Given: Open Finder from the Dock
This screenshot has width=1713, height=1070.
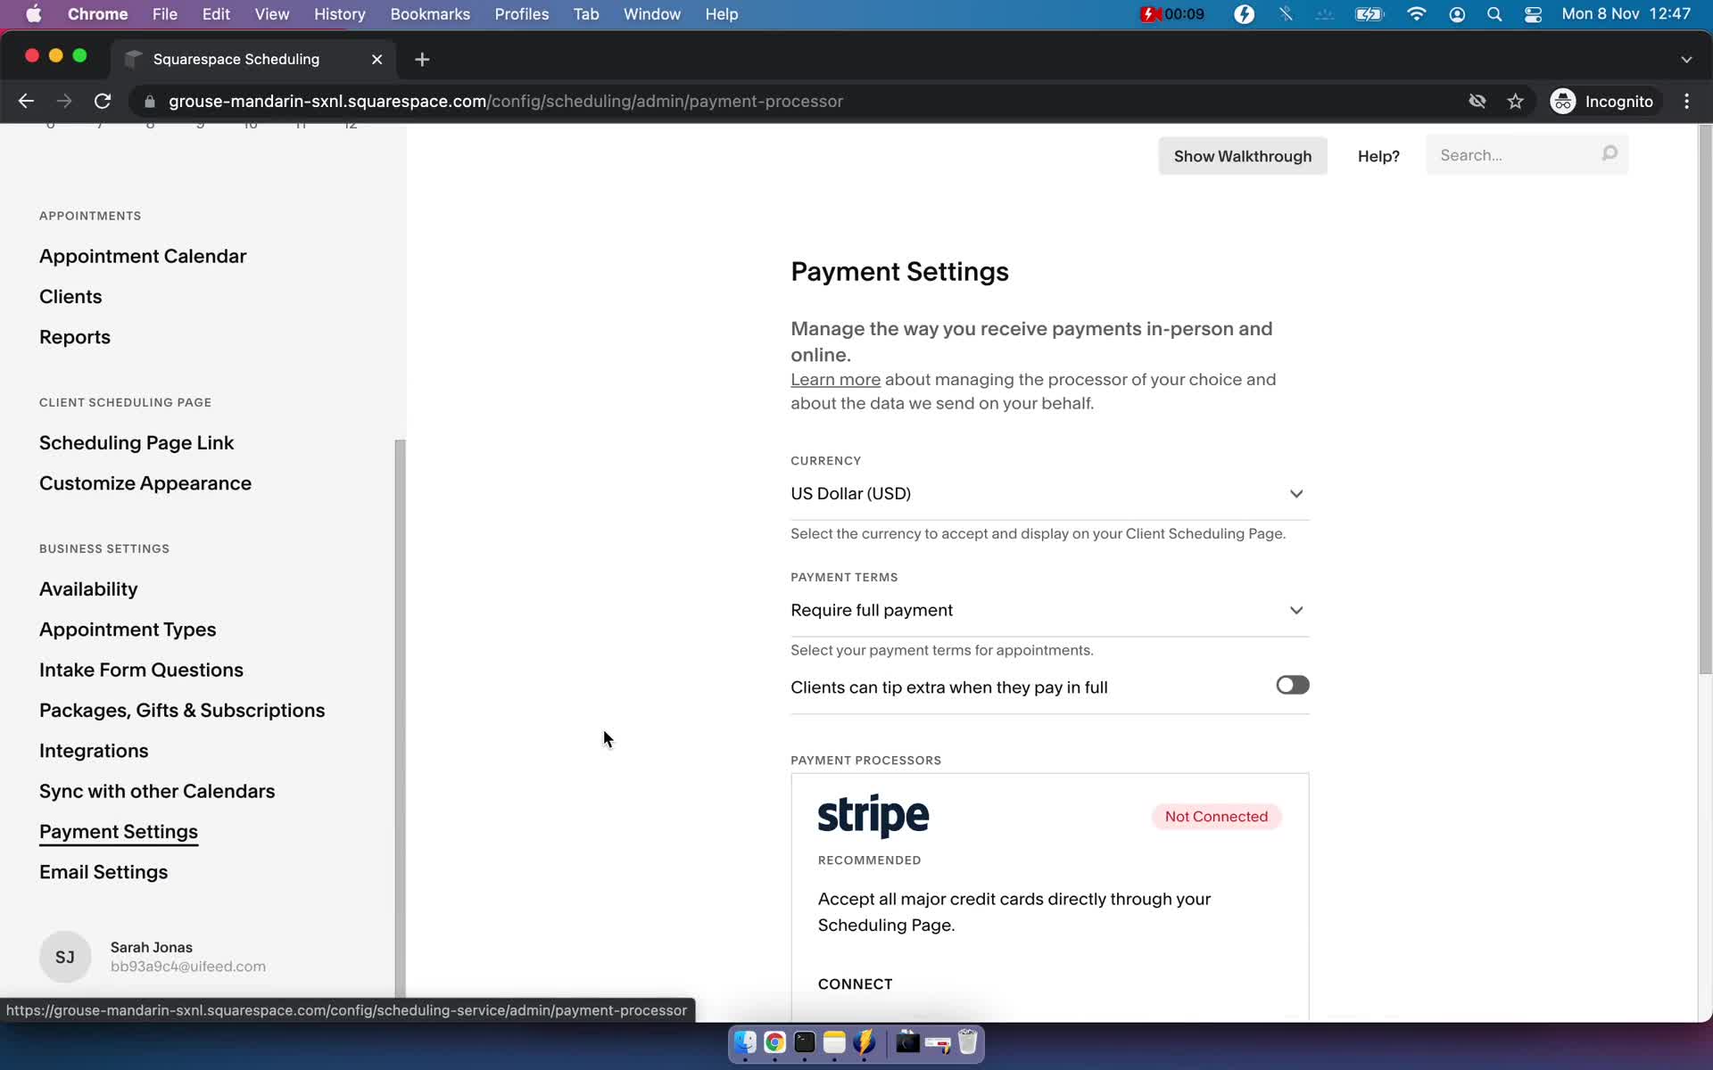Looking at the screenshot, I should (745, 1042).
